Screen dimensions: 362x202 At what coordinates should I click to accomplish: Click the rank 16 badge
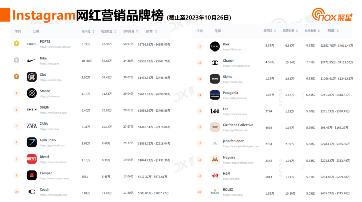click(x=200, y=127)
